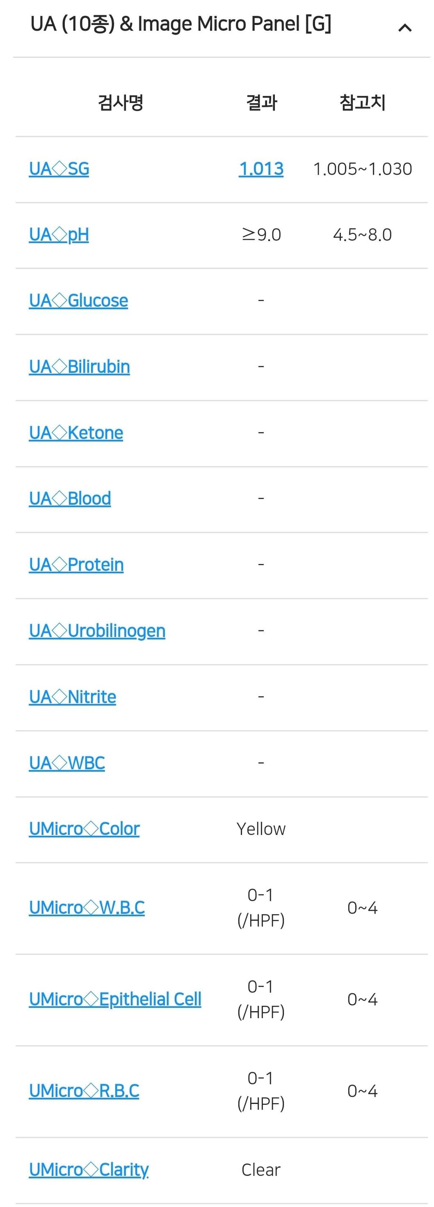The height and width of the screenshot is (1207, 434).
Task: Tap the 검사명 column header
Action: [120, 102]
